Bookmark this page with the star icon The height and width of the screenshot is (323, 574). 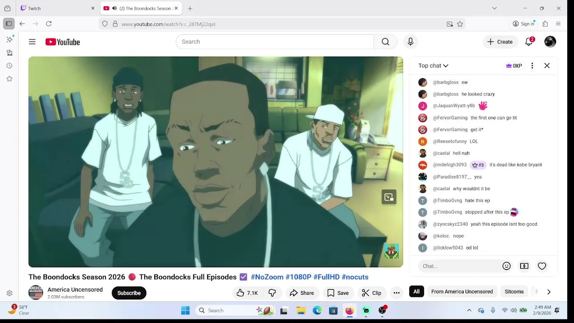point(460,24)
